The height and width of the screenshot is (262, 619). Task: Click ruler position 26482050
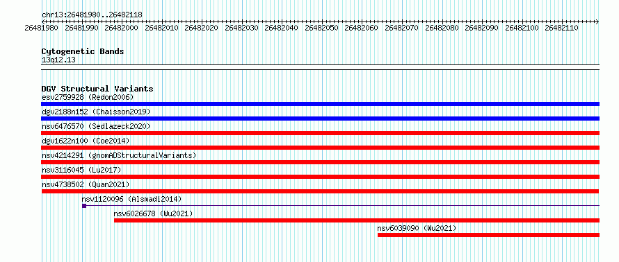point(322,28)
